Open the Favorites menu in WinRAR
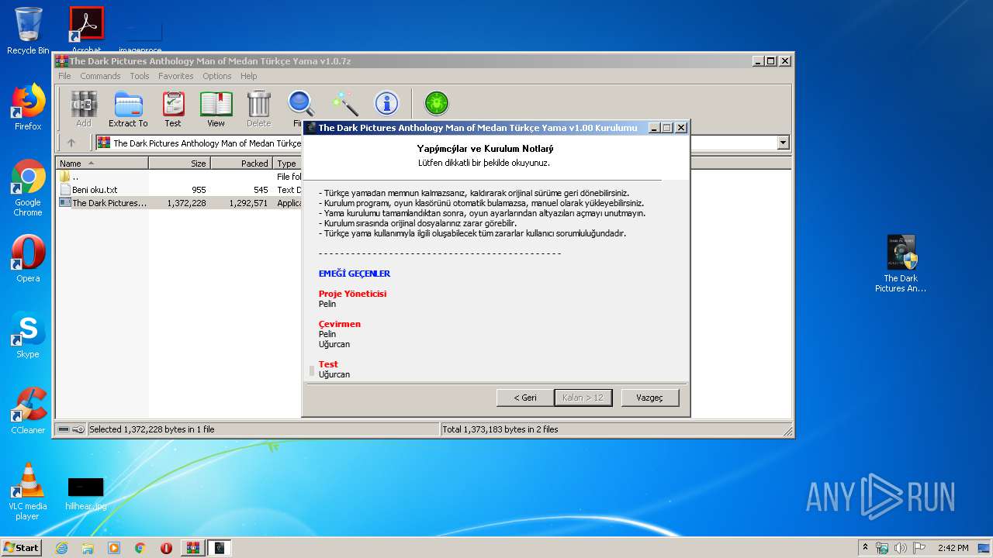The height and width of the screenshot is (558, 993). 176,76
